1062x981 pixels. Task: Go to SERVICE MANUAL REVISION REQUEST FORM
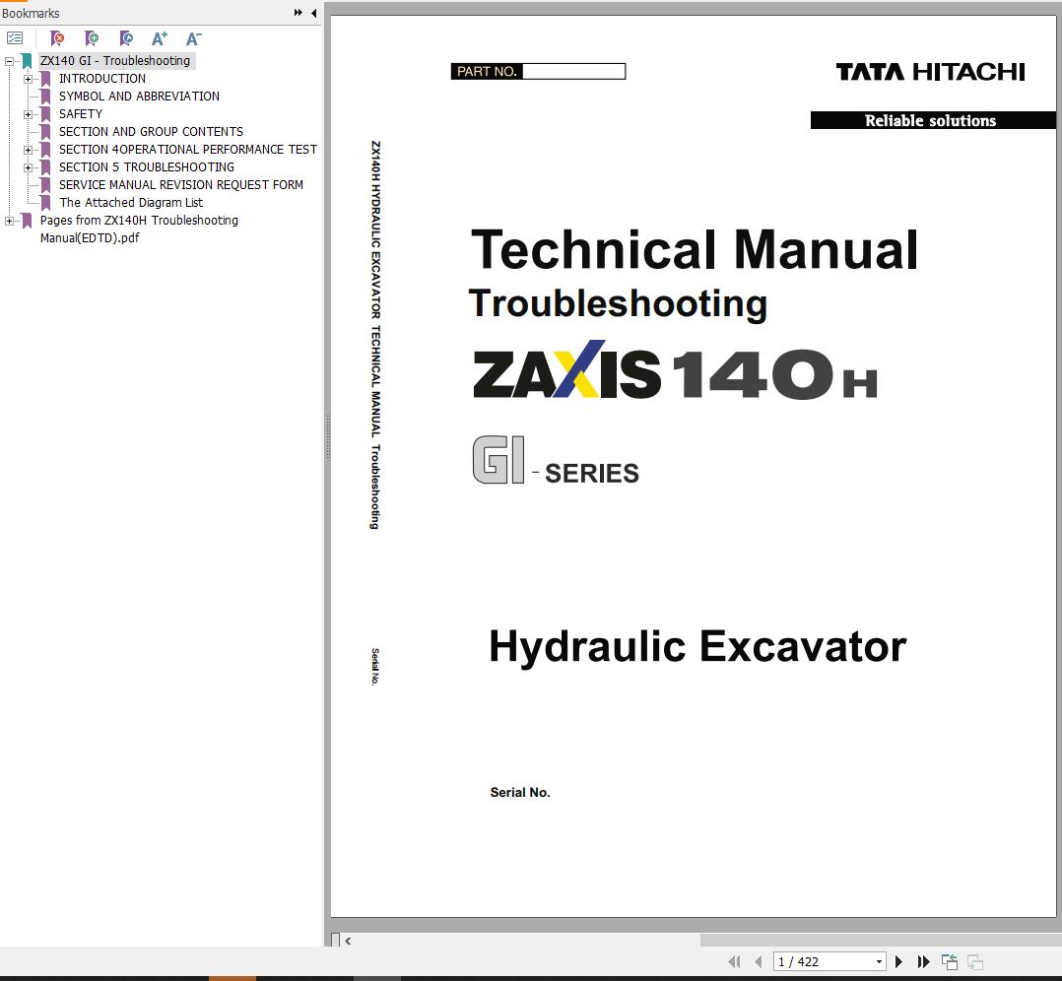pos(181,184)
